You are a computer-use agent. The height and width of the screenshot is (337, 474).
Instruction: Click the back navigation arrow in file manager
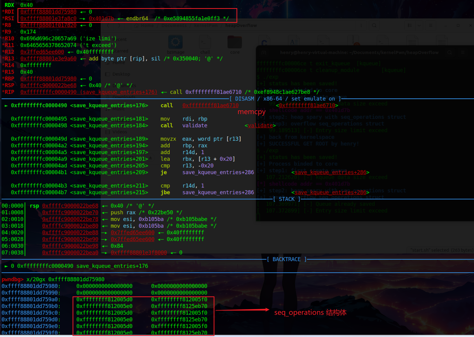(109, 25)
